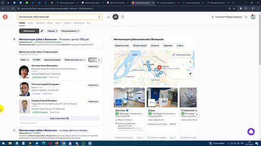The width and height of the screenshot is (261, 146).
Task: Edit region with the pencil icon
Action: click(x=42, y=31)
